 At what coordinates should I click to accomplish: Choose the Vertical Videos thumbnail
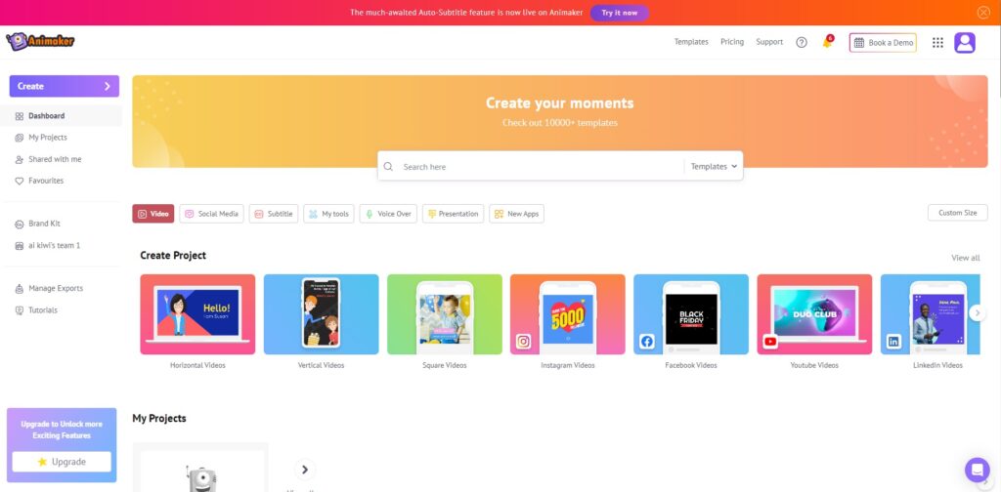321,314
